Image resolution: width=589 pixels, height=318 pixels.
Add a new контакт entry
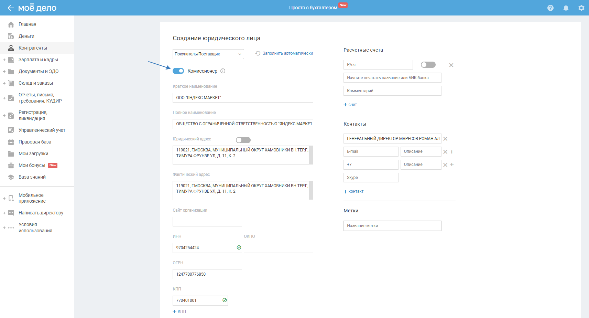tap(353, 191)
